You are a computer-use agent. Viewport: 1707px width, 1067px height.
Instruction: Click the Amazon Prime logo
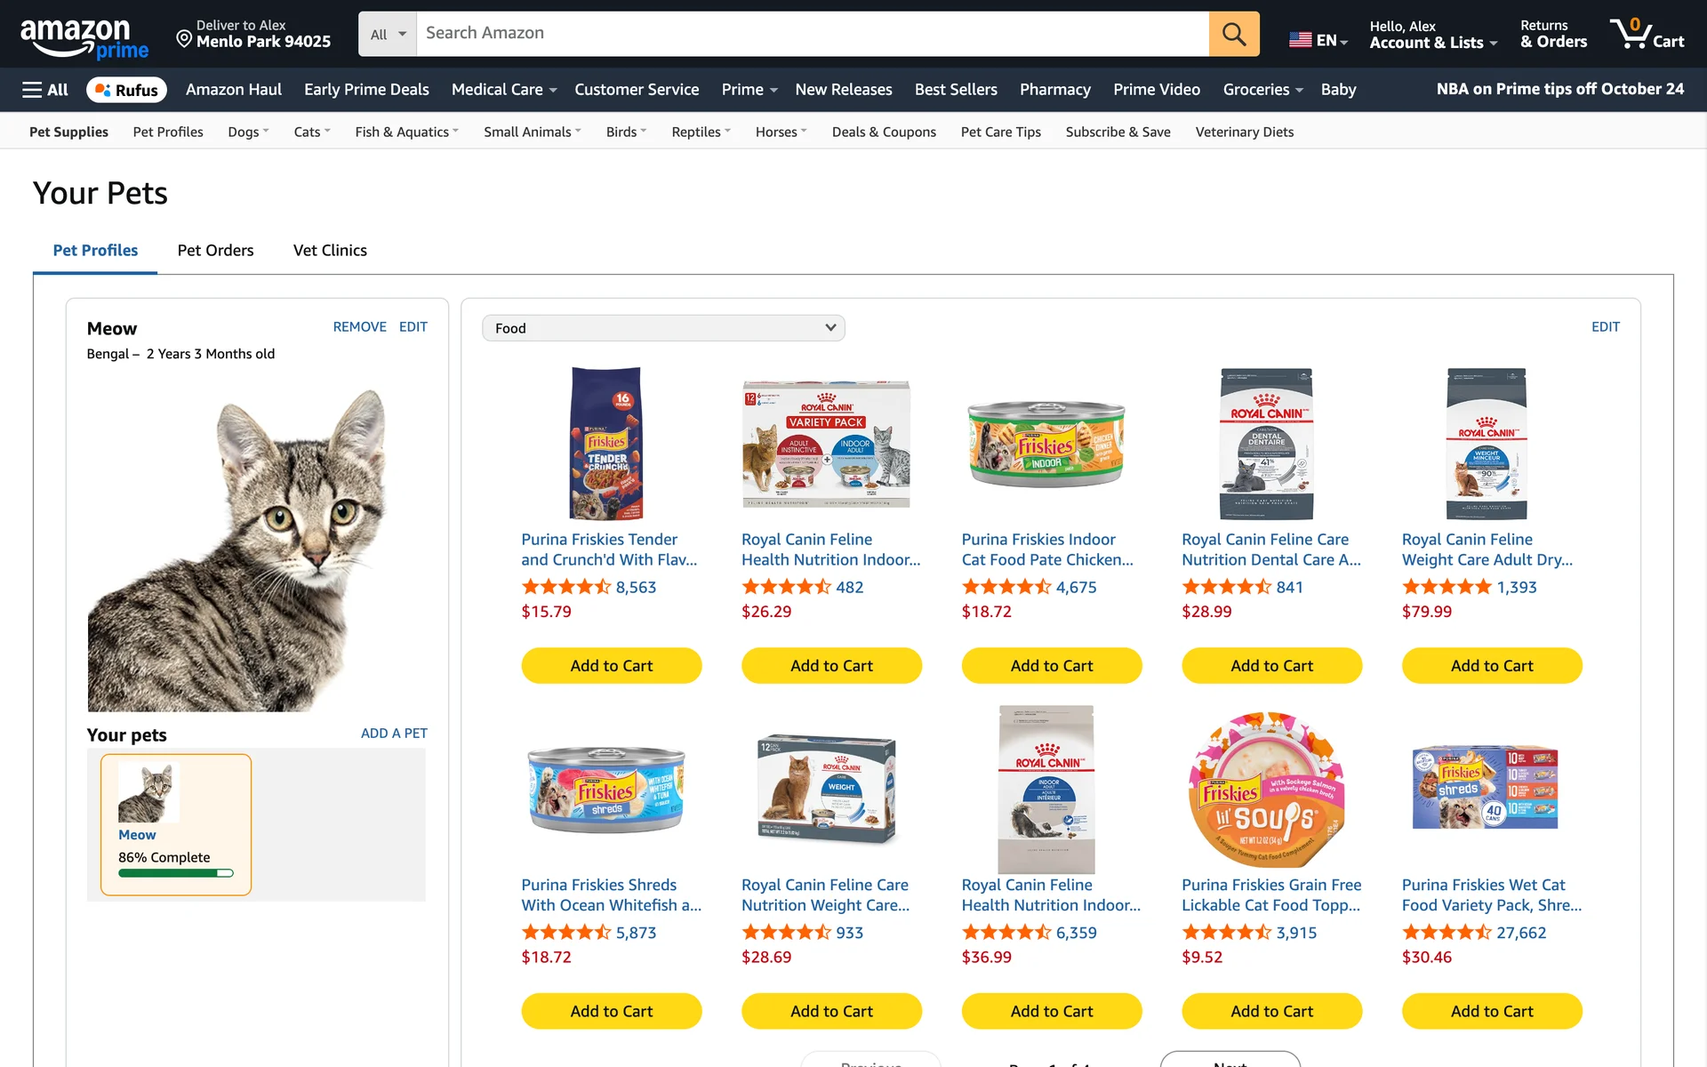click(84, 37)
